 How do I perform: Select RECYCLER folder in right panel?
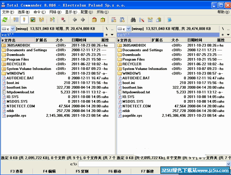(174, 64)
